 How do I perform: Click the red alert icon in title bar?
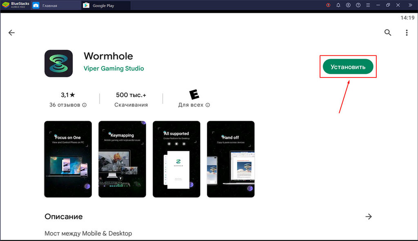(x=328, y=5)
